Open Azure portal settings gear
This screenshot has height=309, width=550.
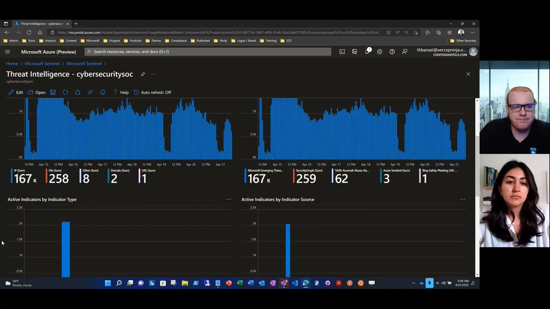click(379, 51)
